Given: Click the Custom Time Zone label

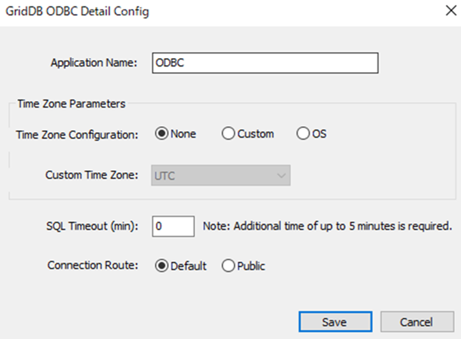Looking at the screenshot, I should [91, 175].
